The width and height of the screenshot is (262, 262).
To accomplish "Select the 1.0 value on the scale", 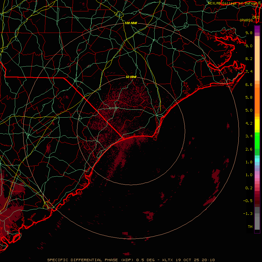I will click(249, 175).
